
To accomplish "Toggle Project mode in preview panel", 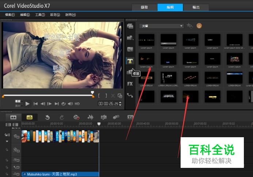I will [18, 101].
